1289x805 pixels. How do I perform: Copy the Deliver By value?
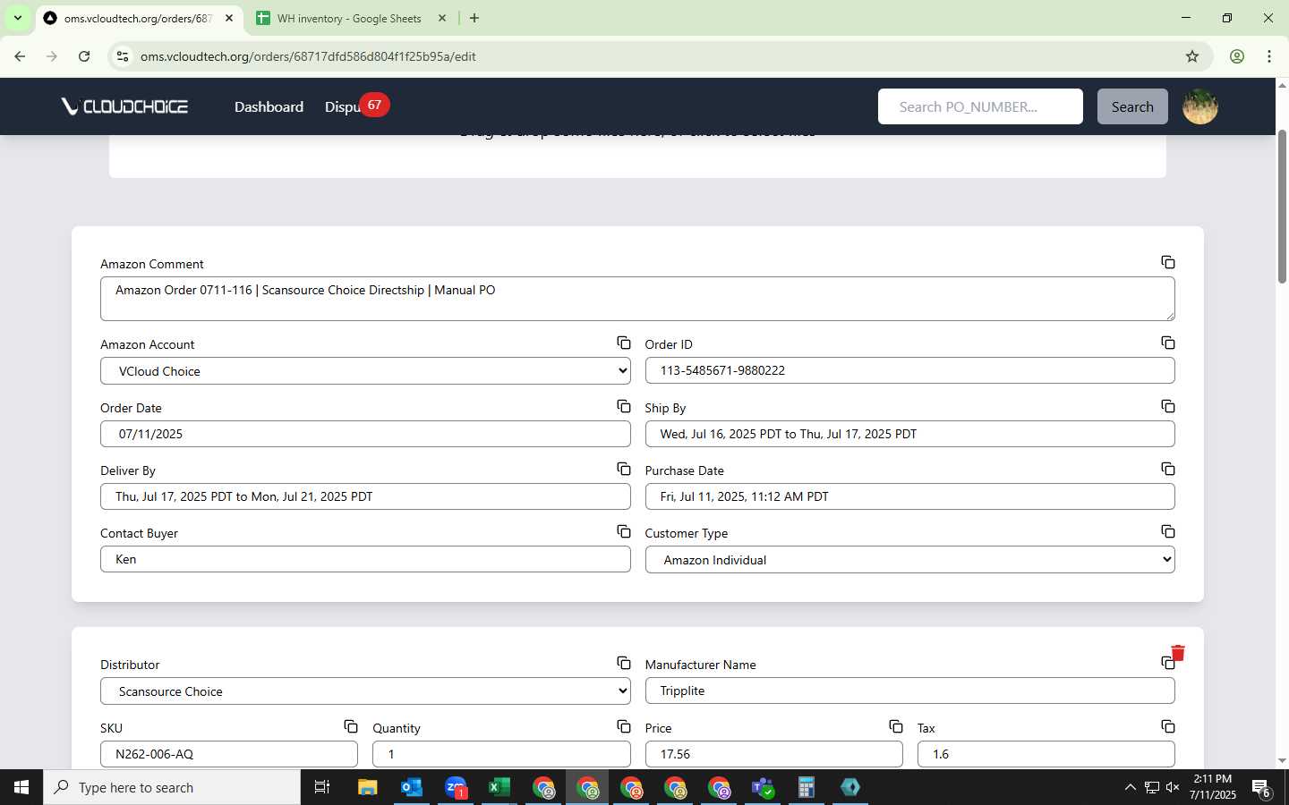point(624,469)
